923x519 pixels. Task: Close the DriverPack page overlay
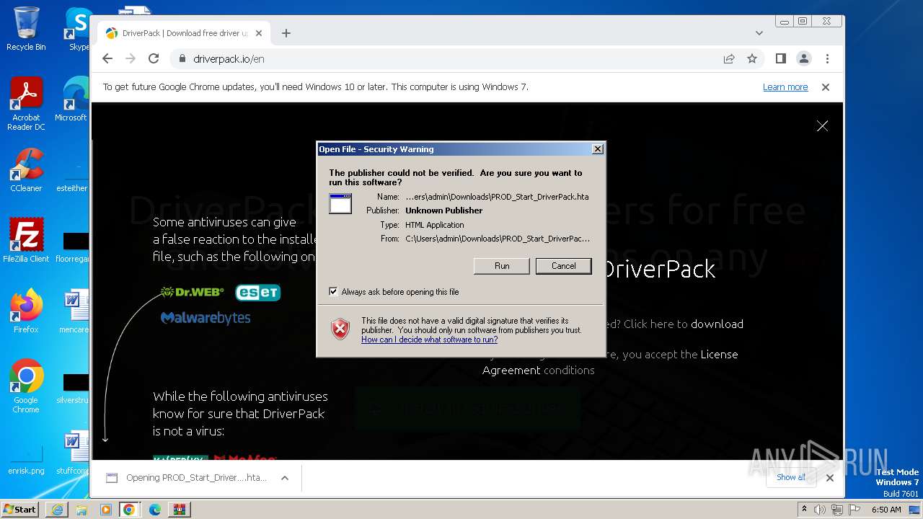pyautogui.click(x=822, y=126)
